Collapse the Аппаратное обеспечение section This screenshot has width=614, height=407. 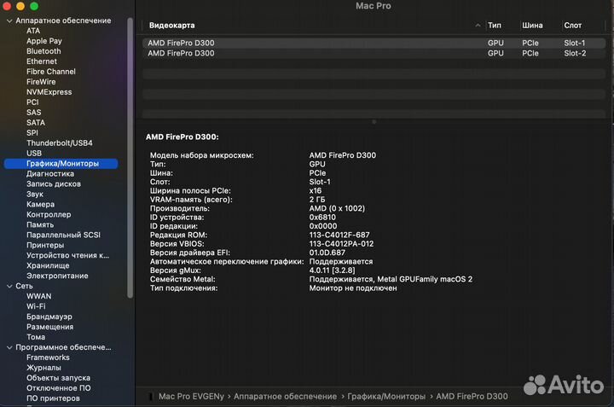[x=9, y=20]
